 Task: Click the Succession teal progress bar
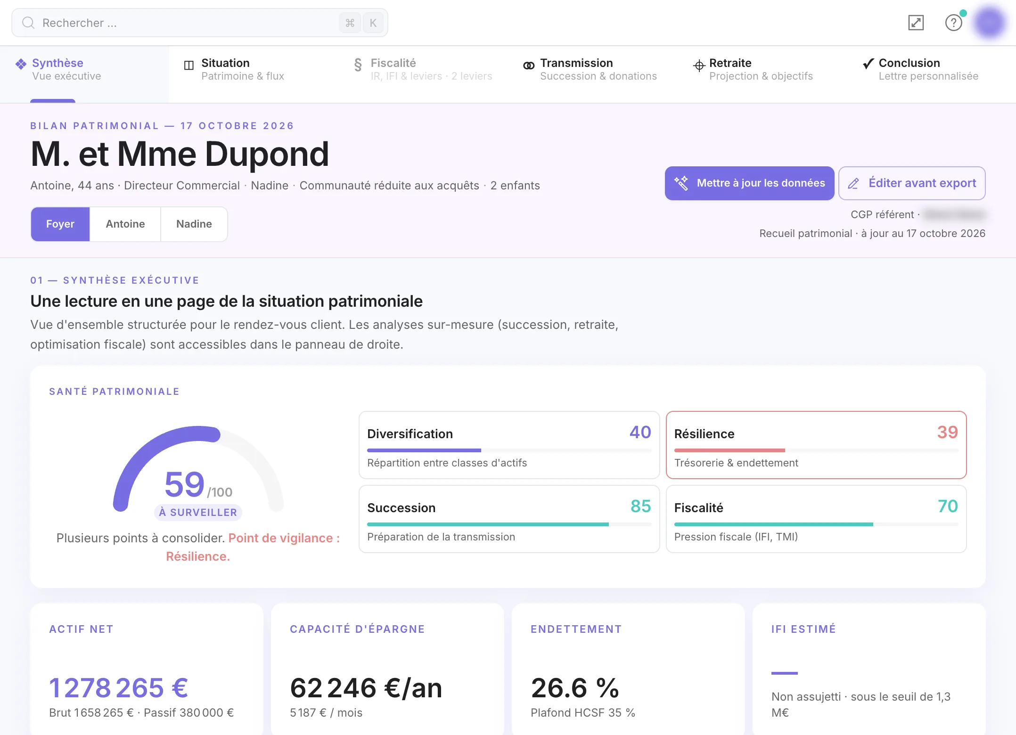509,524
